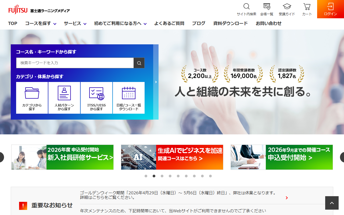
Task: Open the 年次メンテナンス notice link
Action: click(x=173, y=211)
